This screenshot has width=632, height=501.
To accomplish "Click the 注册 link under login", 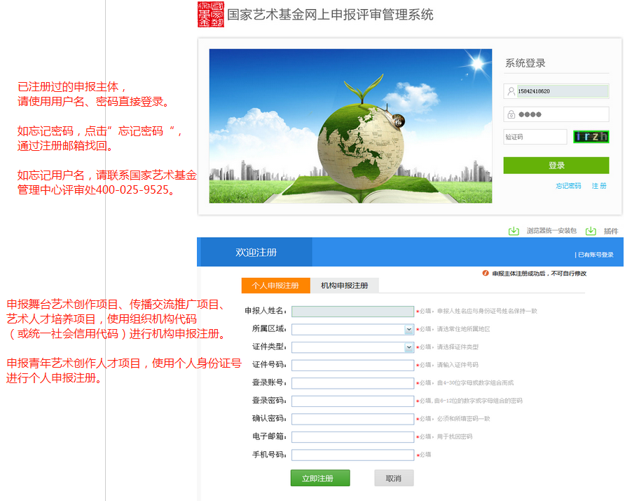I will point(598,186).
